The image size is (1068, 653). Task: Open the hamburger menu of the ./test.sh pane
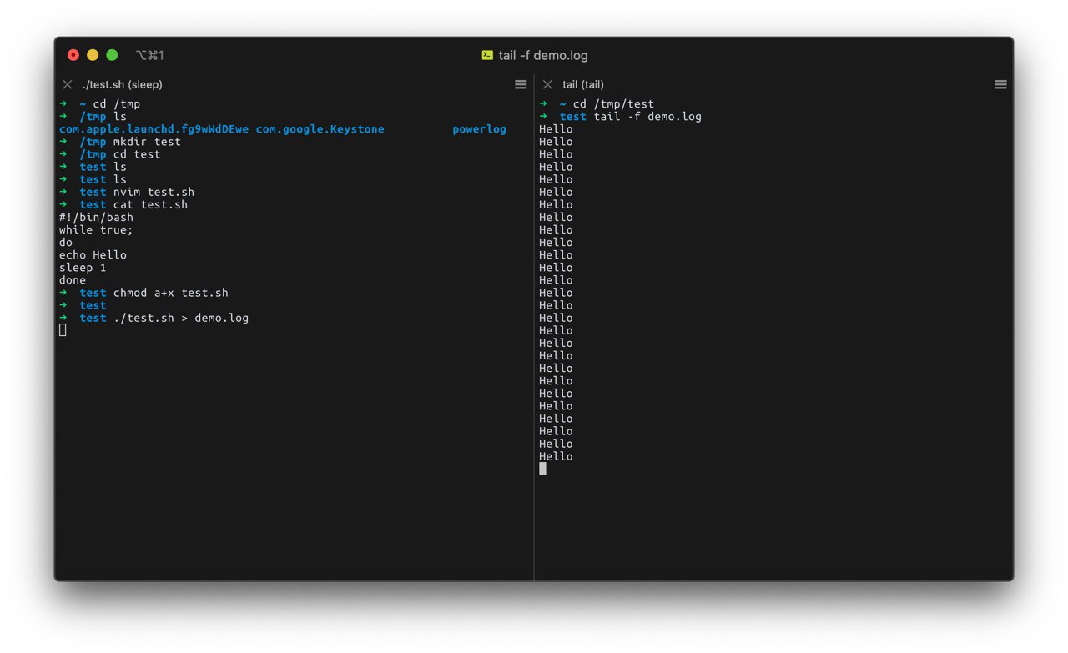coord(521,84)
